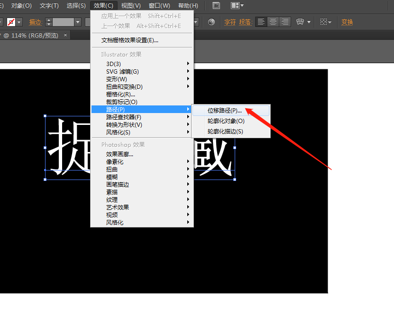Click the make envelope warp icon

click(x=300, y=22)
